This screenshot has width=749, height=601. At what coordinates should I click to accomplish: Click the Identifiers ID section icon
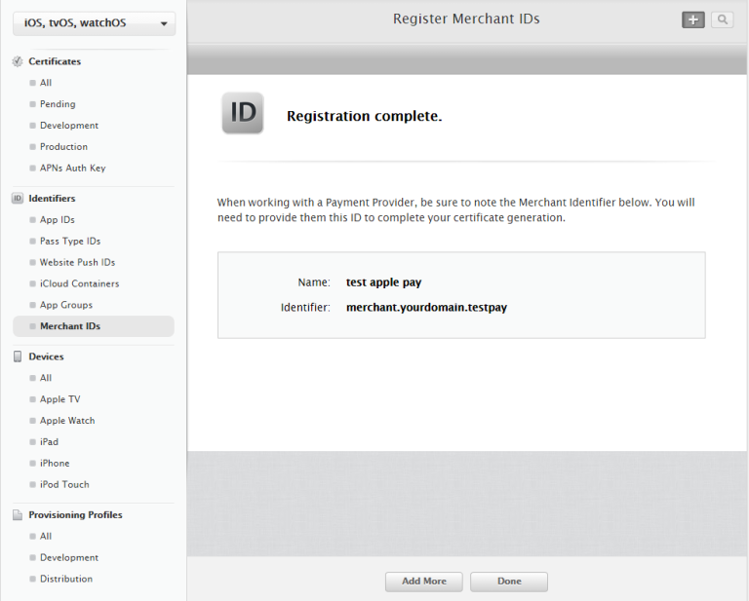[x=18, y=199]
